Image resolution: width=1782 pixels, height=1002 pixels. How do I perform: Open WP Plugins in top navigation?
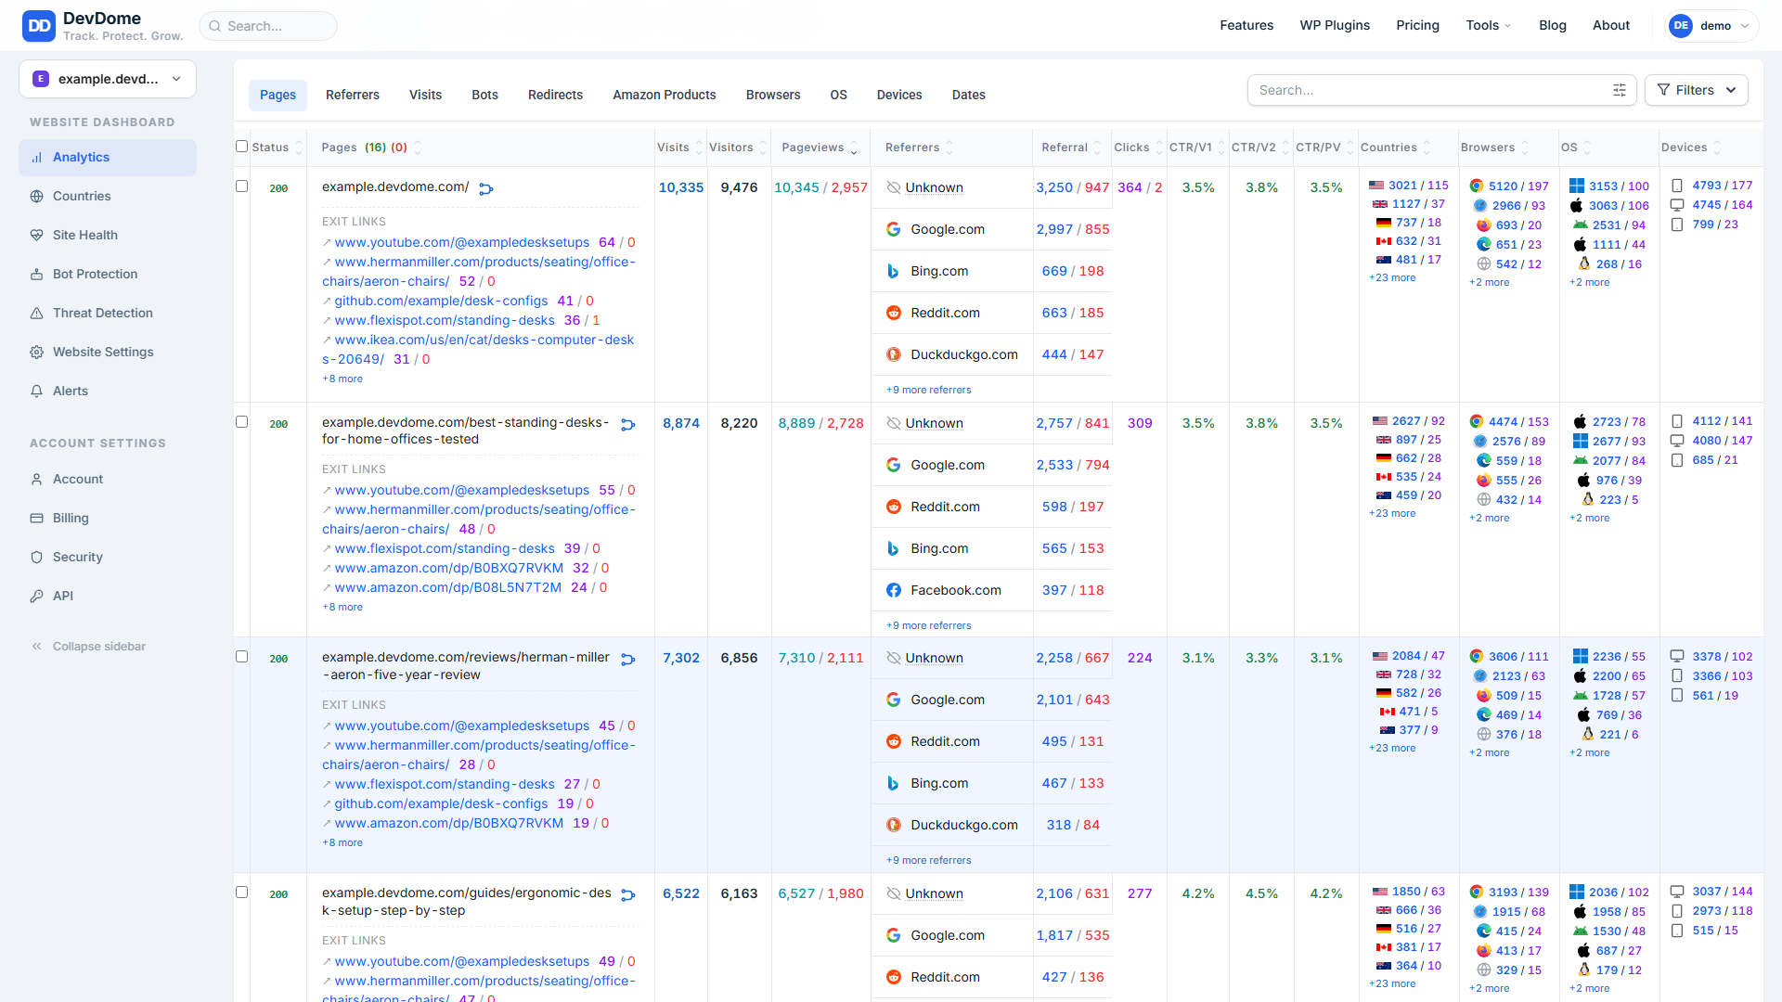(x=1335, y=25)
